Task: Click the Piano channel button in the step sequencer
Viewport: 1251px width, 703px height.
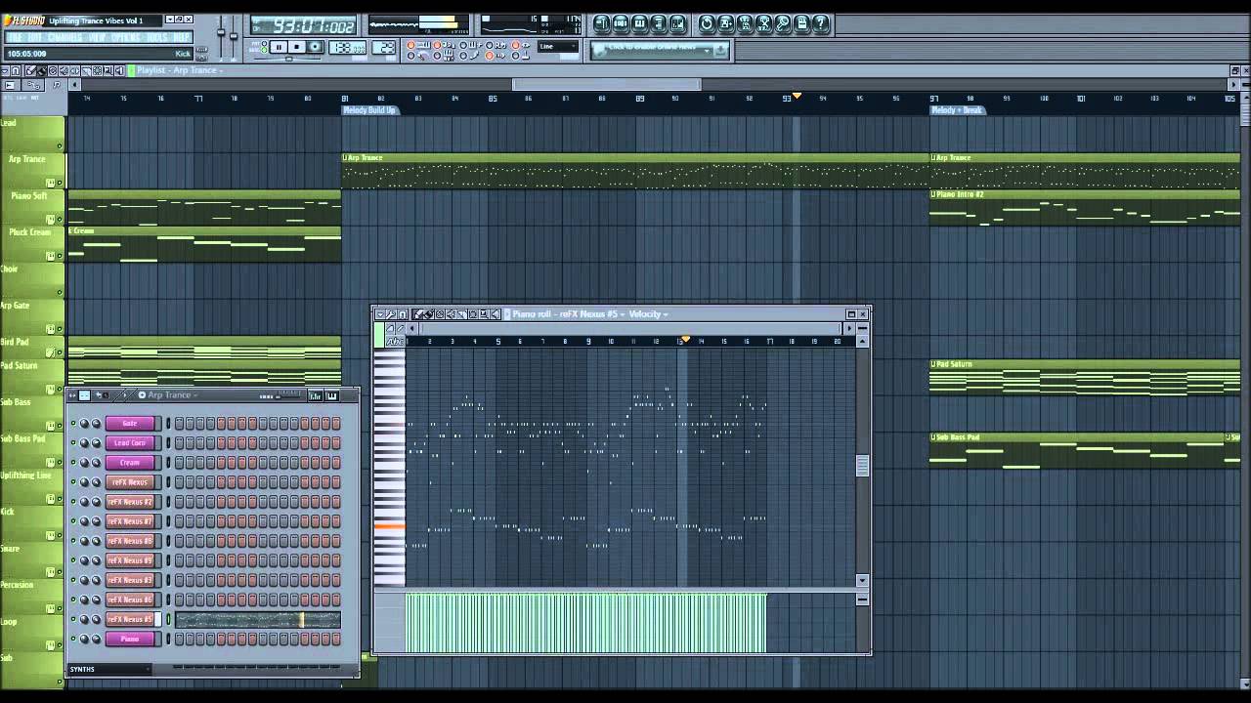Action: point(130,639)
